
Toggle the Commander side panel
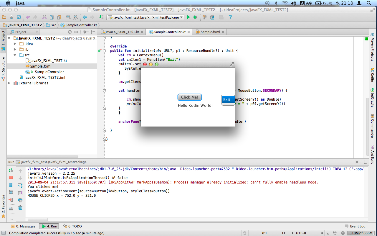(x=373, y=127)
